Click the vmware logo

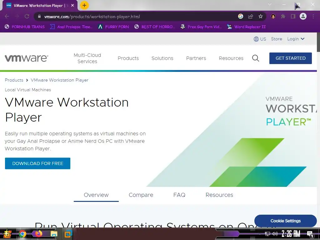pos(27,58)
